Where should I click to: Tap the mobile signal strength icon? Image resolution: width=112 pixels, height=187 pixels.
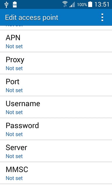point(72,5)
